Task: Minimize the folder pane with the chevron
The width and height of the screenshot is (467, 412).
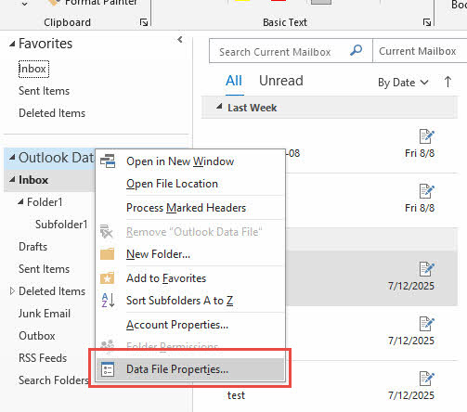Action: click(x=180, y=40)
